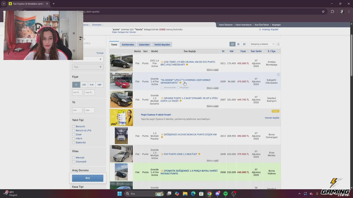The image size is (353, 198).
Task: Click the Aramayı Kaydet link
Action: [270, 29]
